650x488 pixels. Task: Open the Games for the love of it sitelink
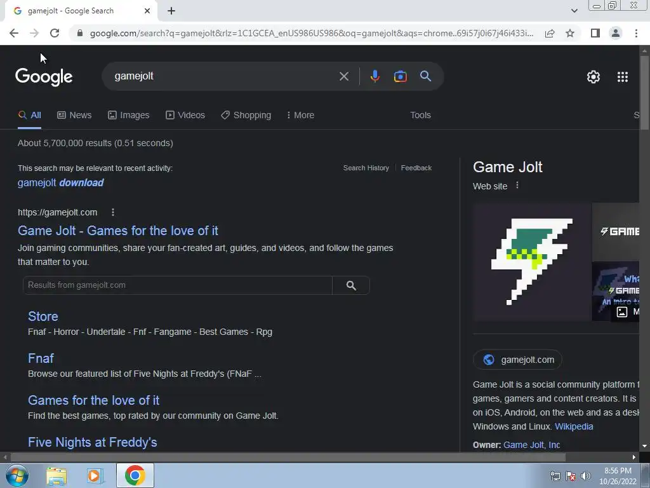pyautogui.click(x=94, y=400)
